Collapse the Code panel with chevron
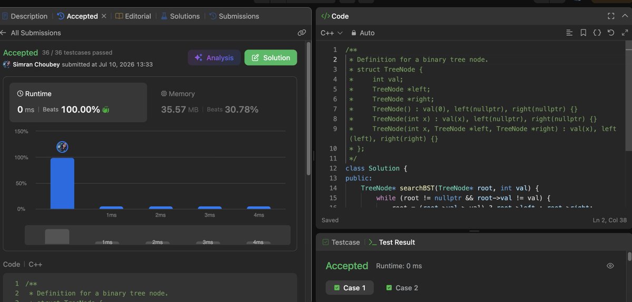632x302 pixels. [x=625, y=16]
